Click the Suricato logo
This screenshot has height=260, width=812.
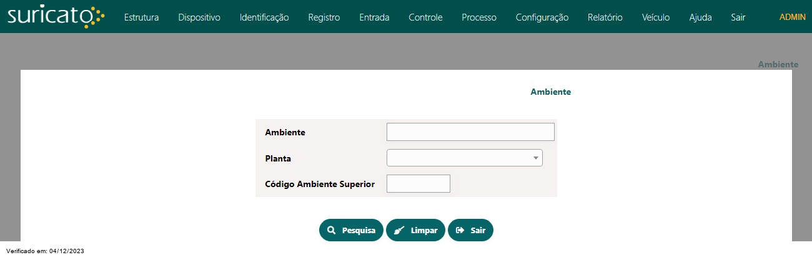(x=56, y=16)
